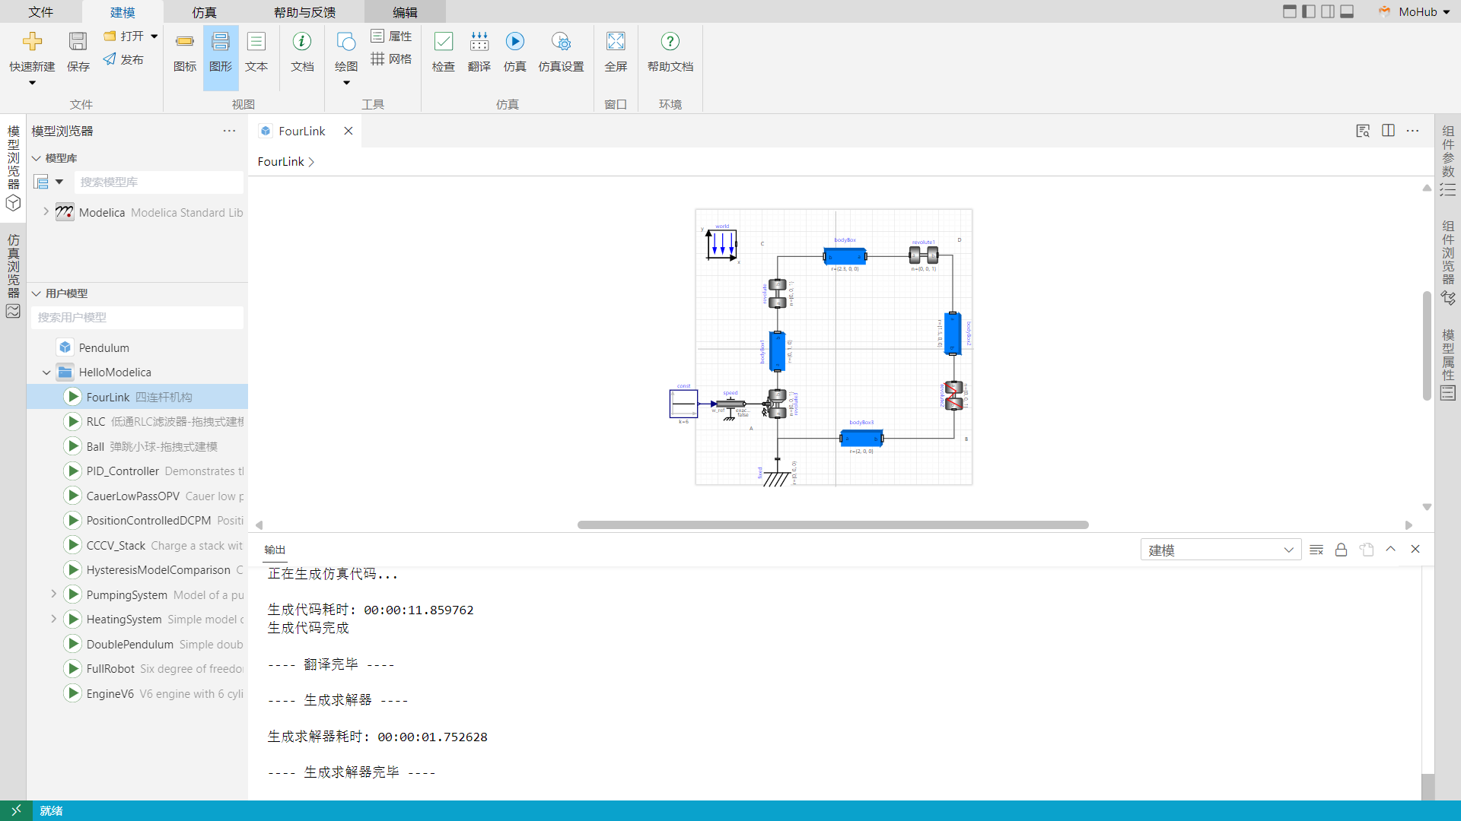1461x821 pixels.
Task: Select the Pendulum user model
Action: (137, 347)
